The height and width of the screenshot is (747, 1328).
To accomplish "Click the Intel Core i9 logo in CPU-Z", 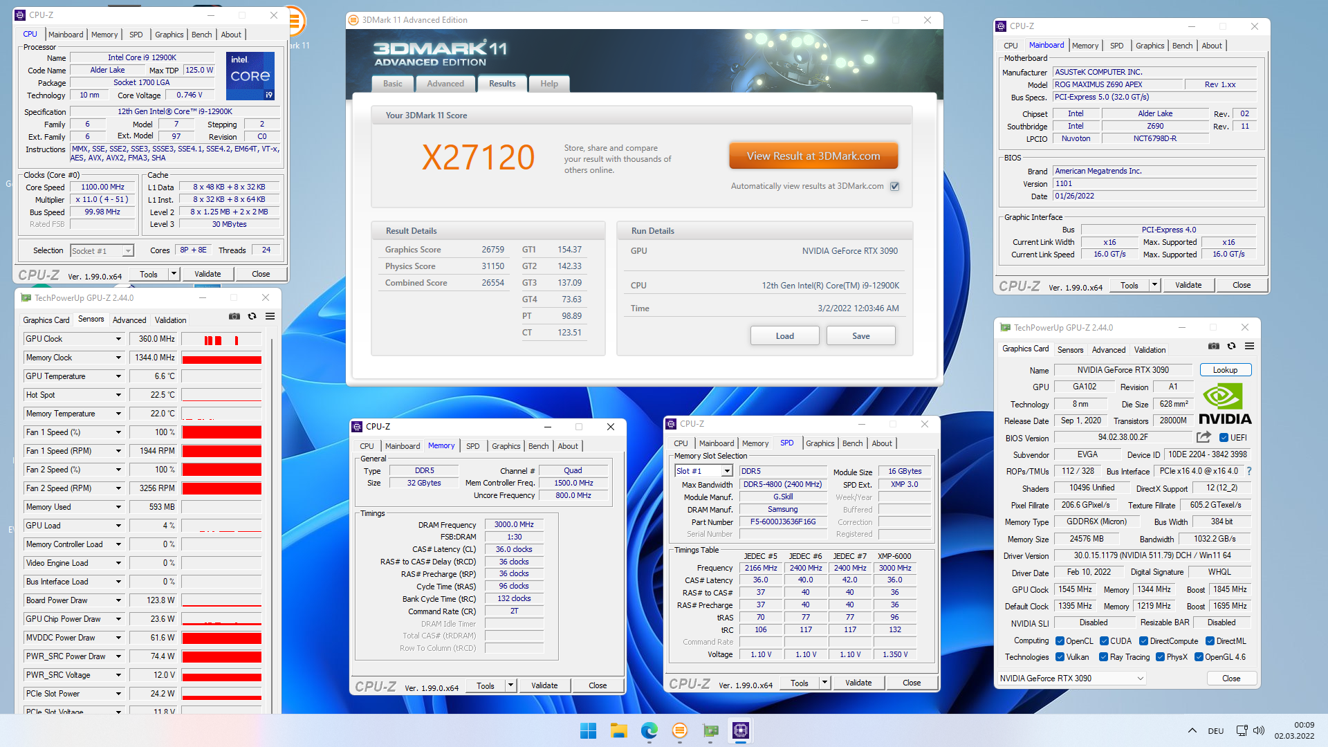I will pyautogui.click(x=250, y=75).
